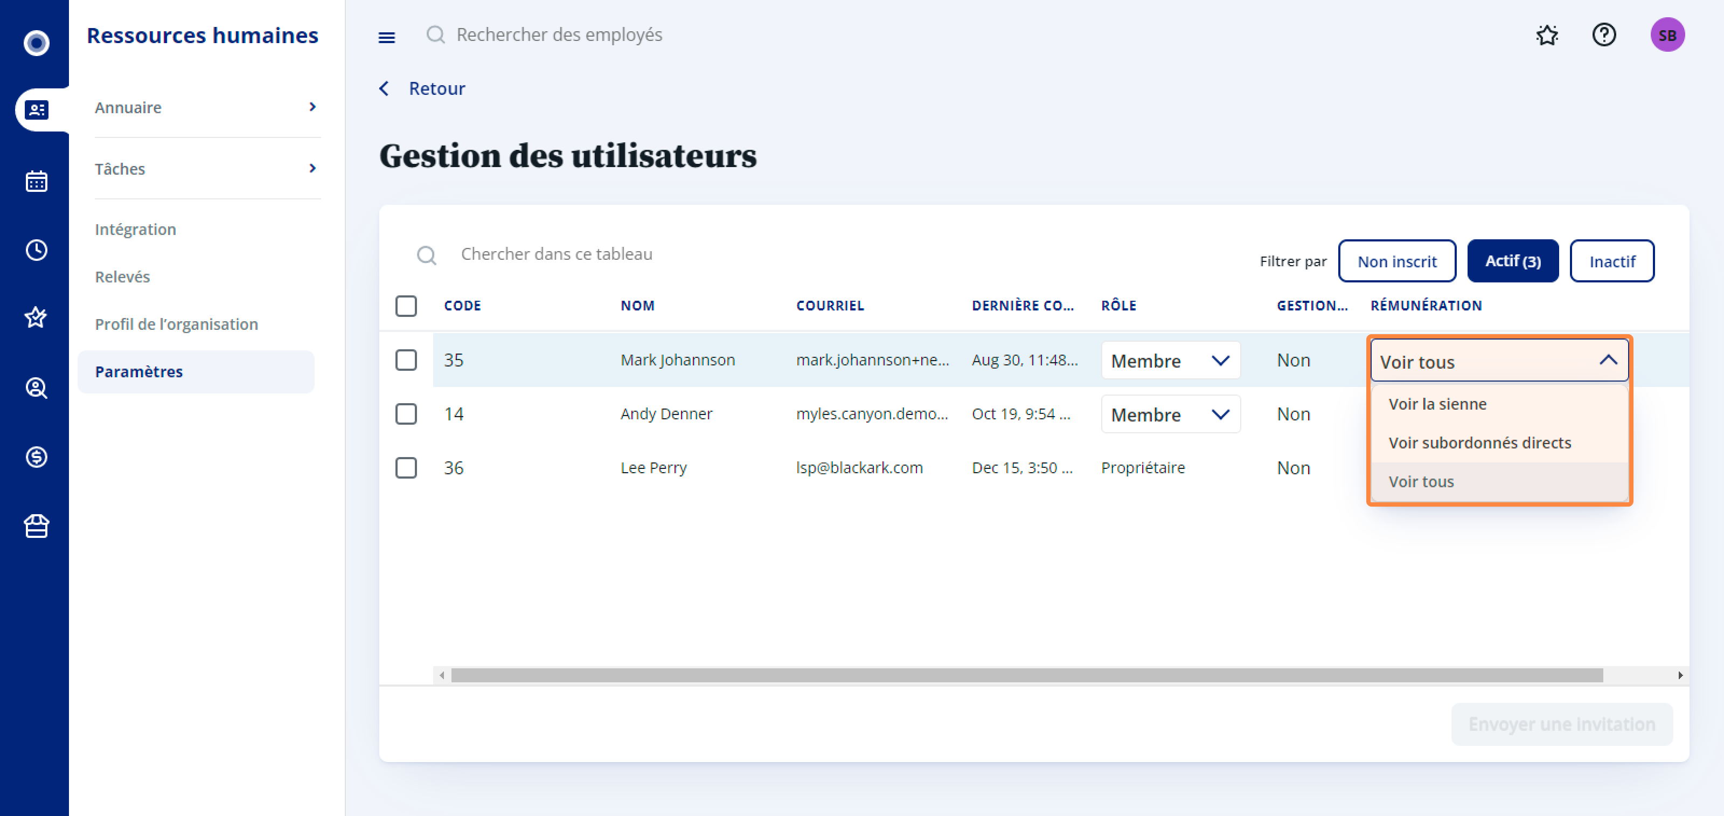Image resolution: width=1724 pixels, height=816 pixels.
Task: Filter by Non inscrit users
Action: pyautogui.click(x=1397, y=261)
